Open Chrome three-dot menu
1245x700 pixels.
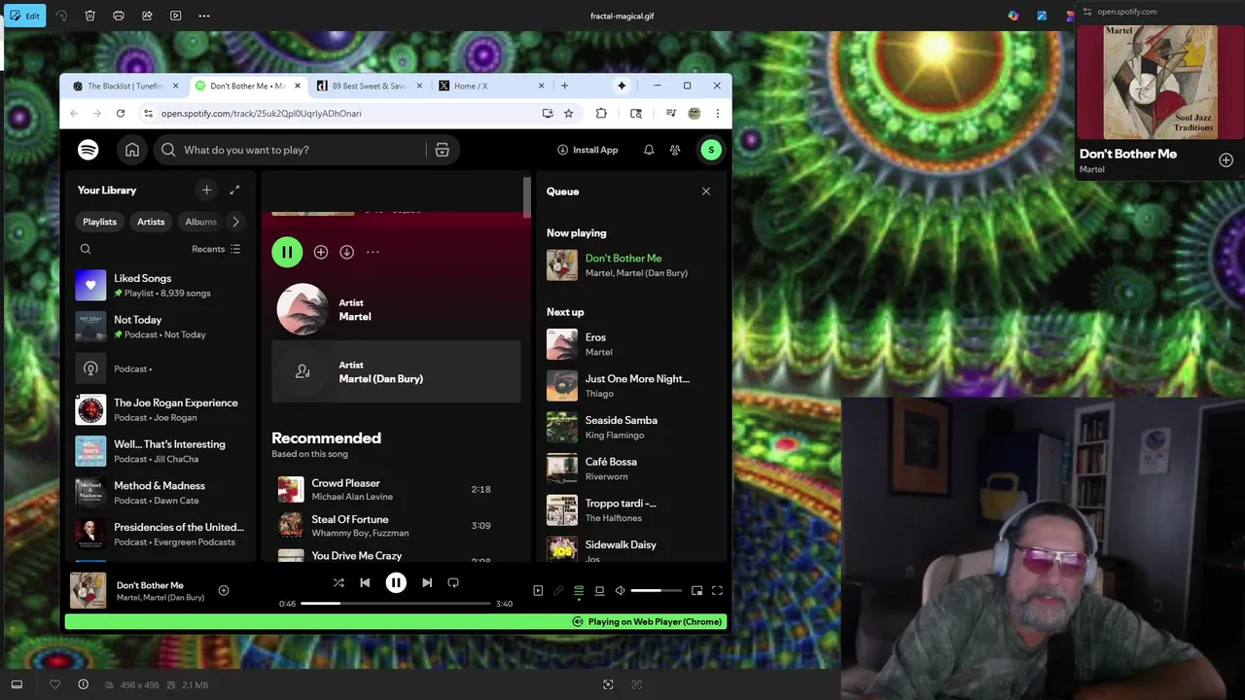[717, 114]
